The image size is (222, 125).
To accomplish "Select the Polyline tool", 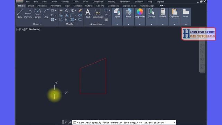I will (x=28, y=14).
